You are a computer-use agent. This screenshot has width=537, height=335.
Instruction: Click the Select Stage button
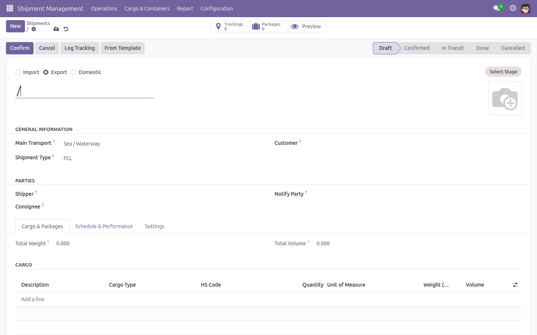(x=503, y=71)
